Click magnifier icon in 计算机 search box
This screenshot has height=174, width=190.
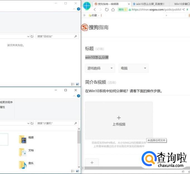(x=75, y=123)
